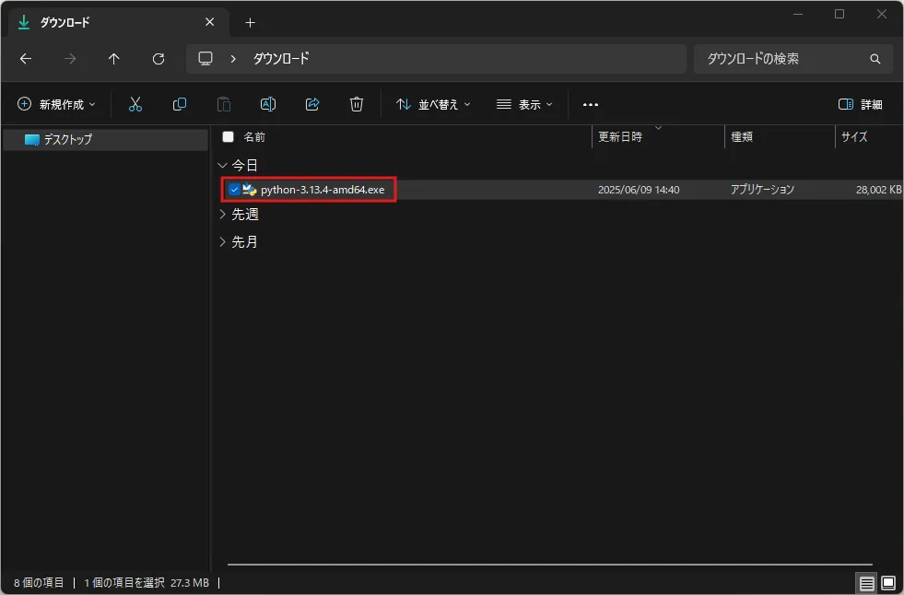The height and width of the screenshot is (595, 904).
Task: Click the chevron after This PC in address bar
Action: pos(233,59)
